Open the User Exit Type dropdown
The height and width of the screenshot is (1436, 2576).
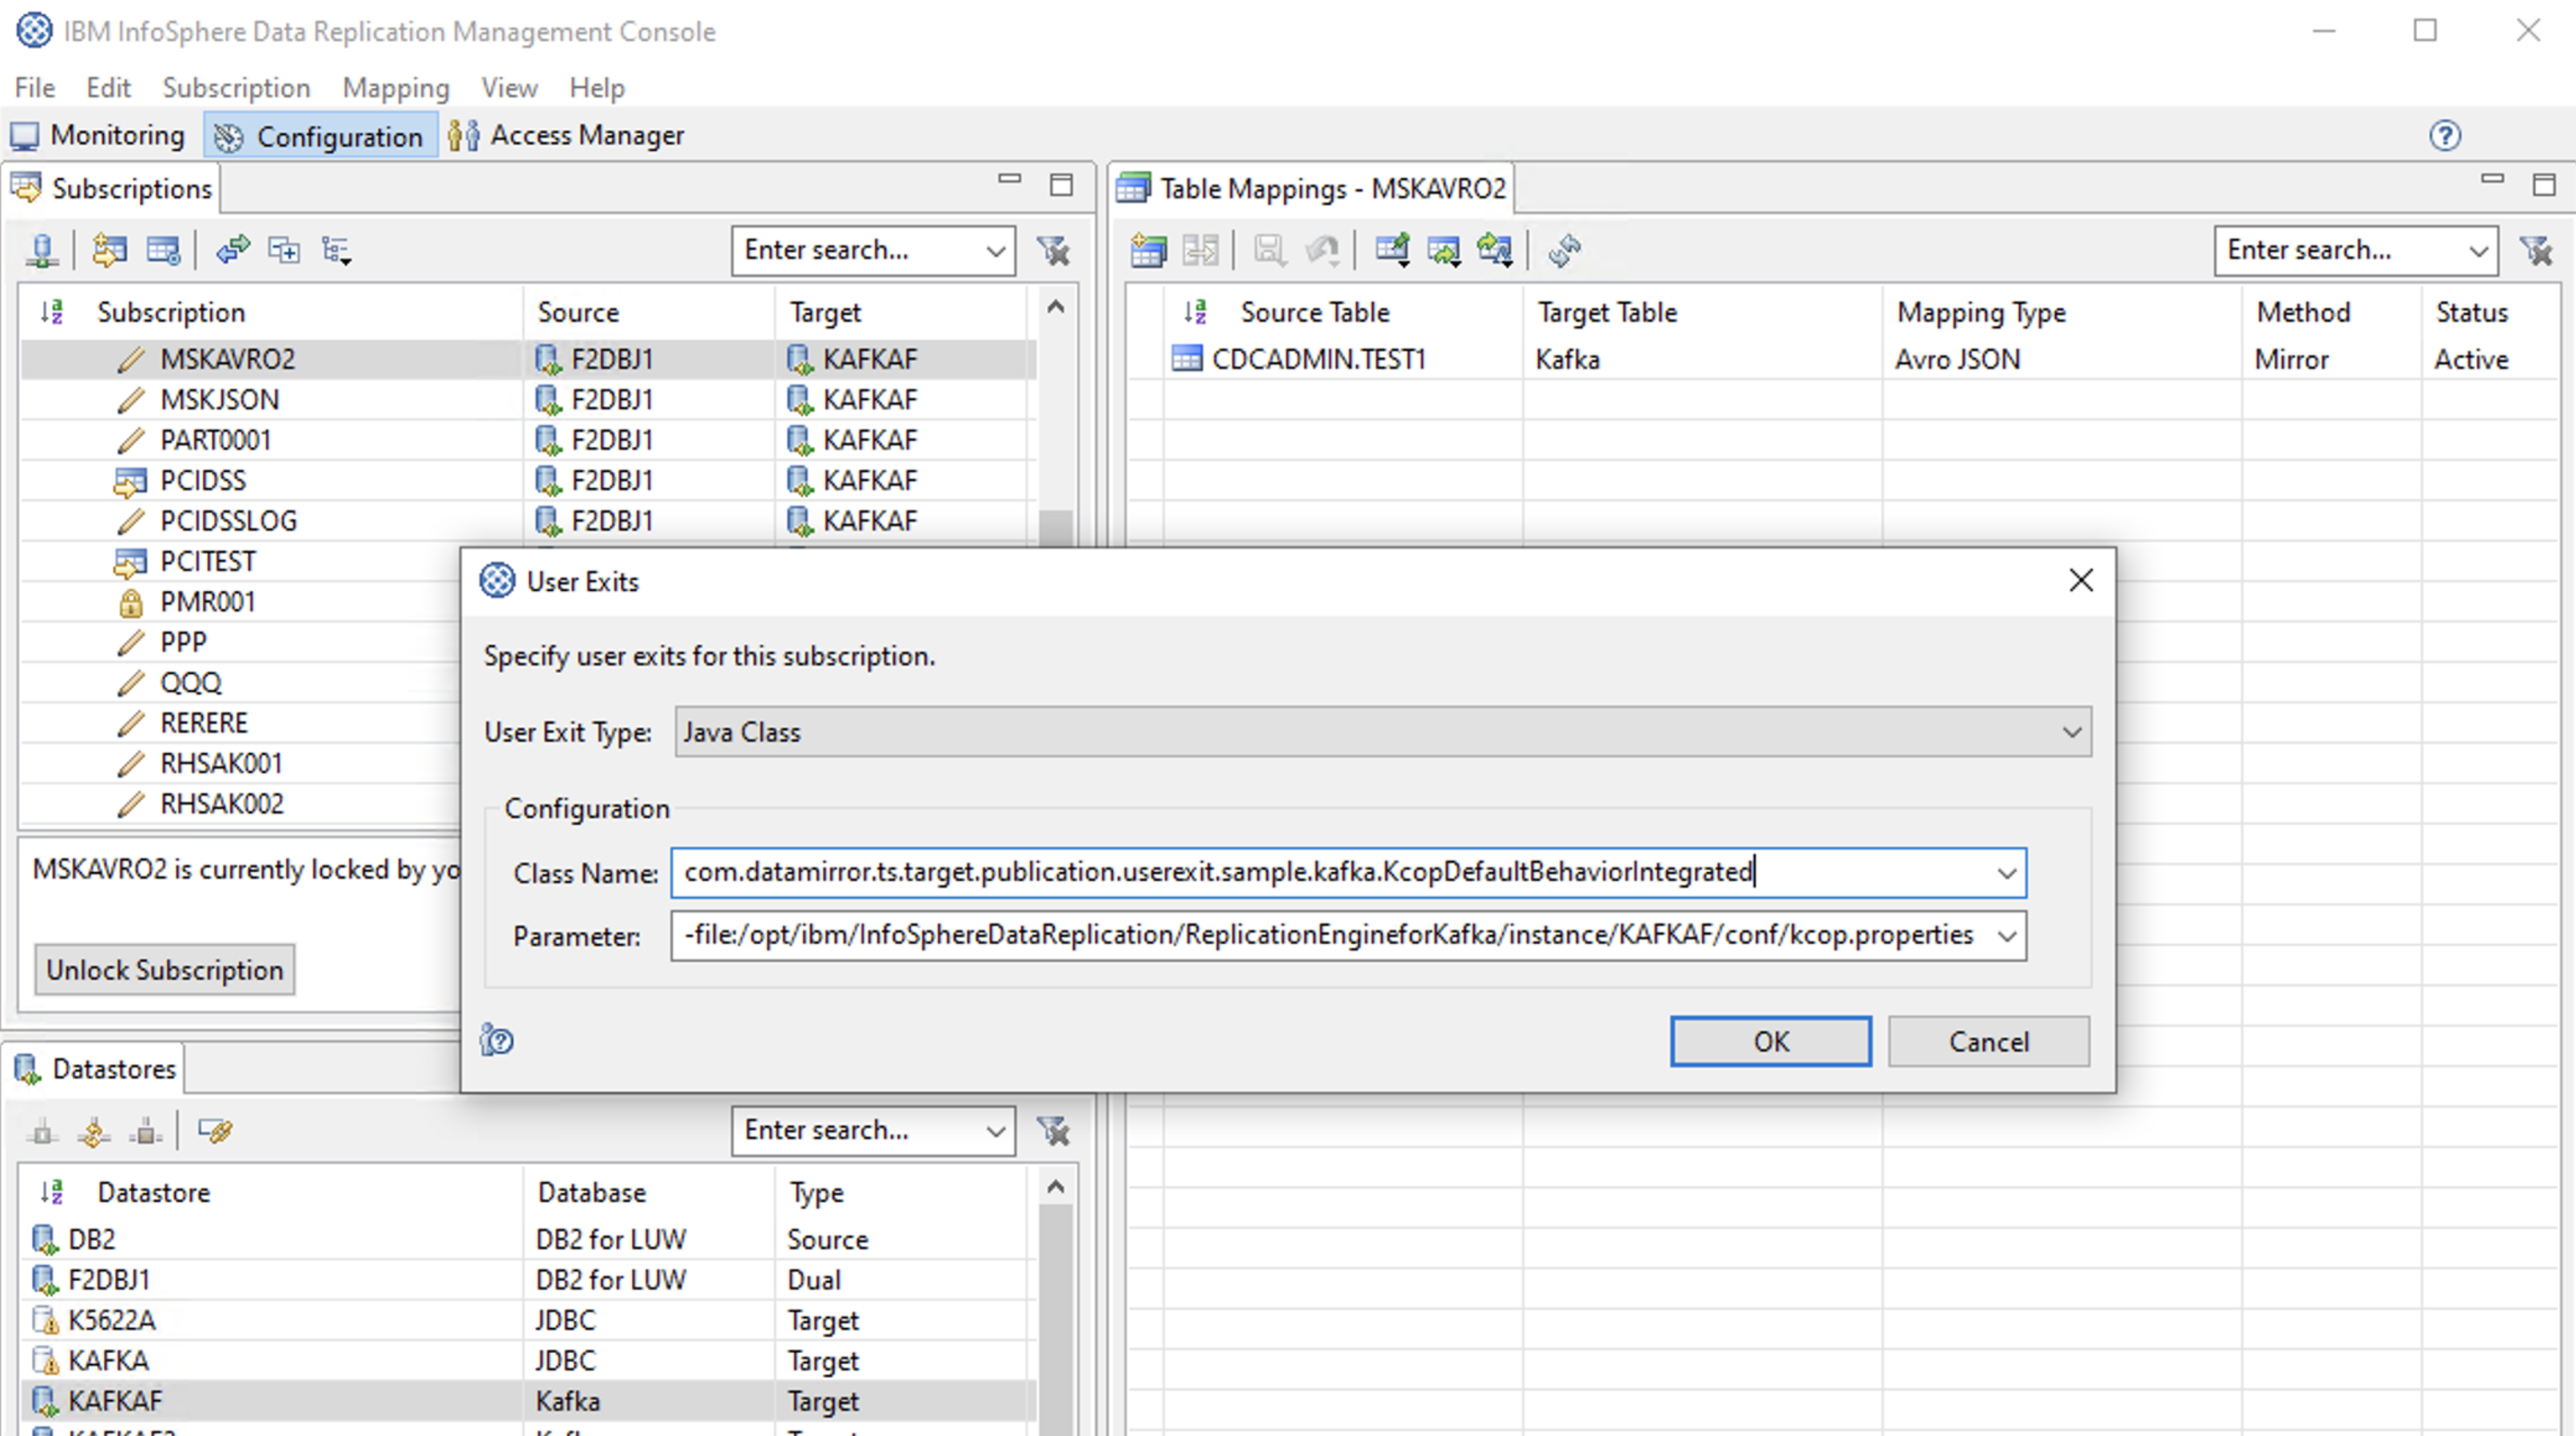[x=2071, y=732]
